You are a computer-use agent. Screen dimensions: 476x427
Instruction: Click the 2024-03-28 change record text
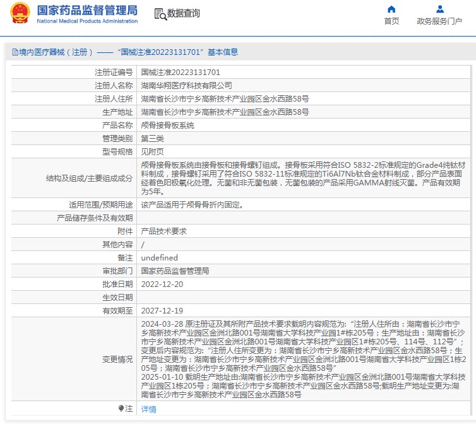click(304, 346)
